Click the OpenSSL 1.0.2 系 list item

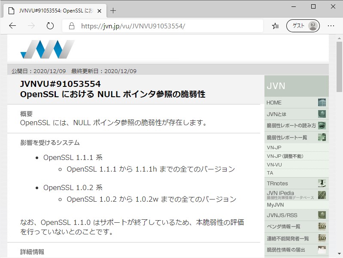pyautogui.click(x=73, y=187)
